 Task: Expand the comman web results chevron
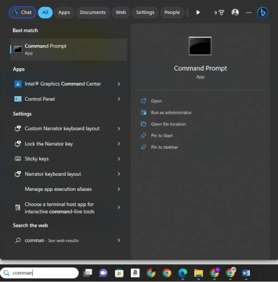pyautogui.click(x=119, y=240)
